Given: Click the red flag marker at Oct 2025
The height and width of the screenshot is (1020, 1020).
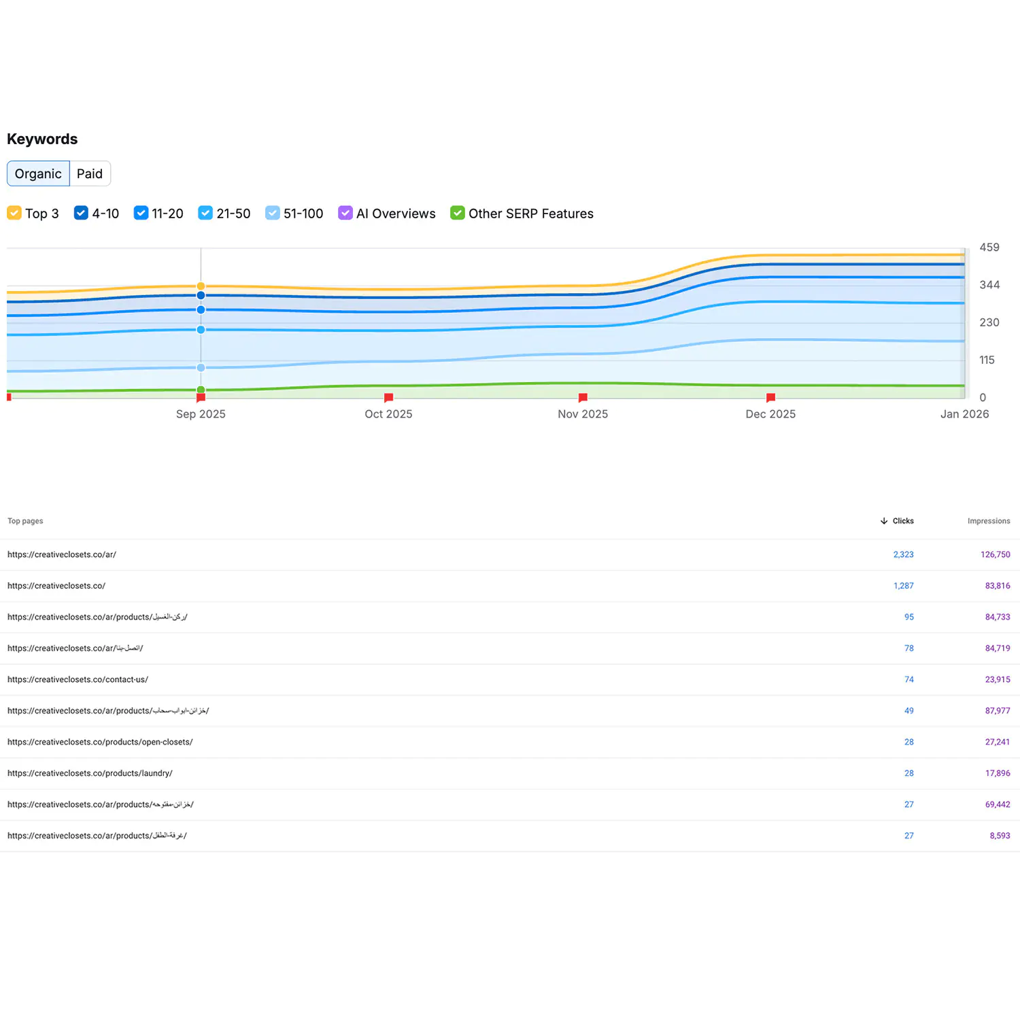Looking at the screenshot, I should click(x=388, y=398).
